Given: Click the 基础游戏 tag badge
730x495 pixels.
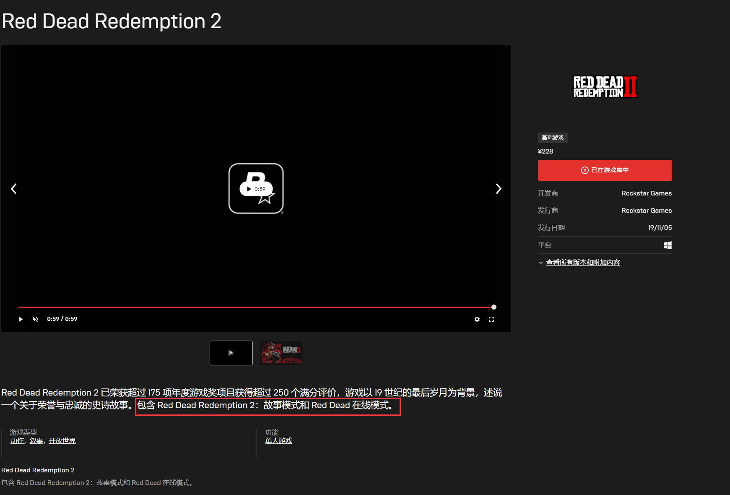Looking at the screenshot, I should pos(553,138).
